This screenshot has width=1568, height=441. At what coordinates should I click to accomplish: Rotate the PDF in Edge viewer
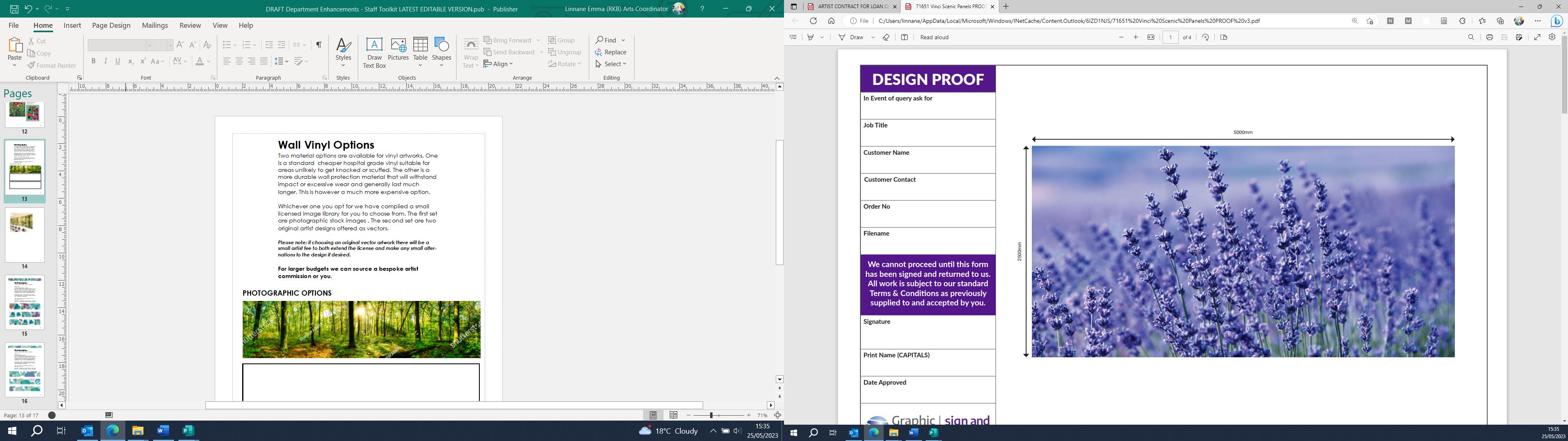point(1205,37)
